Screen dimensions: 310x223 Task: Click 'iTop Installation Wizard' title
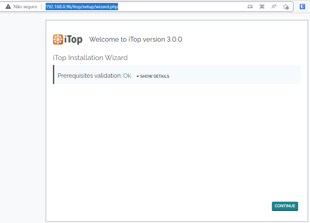[90, 58]
